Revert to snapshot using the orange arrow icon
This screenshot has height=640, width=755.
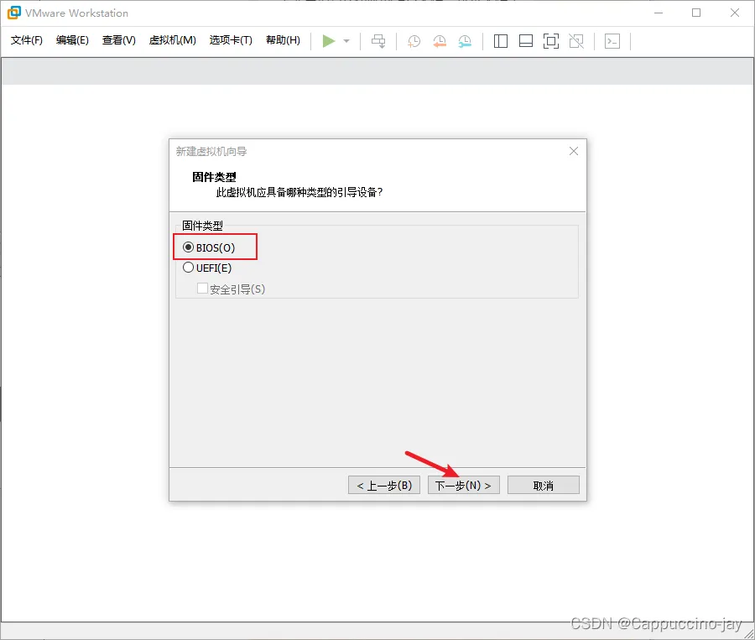[439, 41]
